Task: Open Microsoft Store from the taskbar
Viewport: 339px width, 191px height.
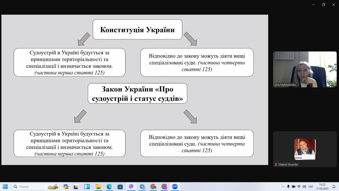Action: [120, 186]
